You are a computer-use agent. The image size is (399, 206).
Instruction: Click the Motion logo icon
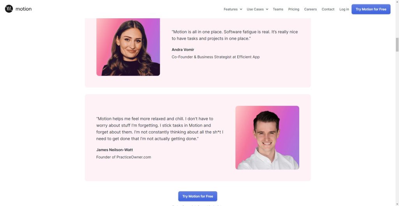pos(9,9)
